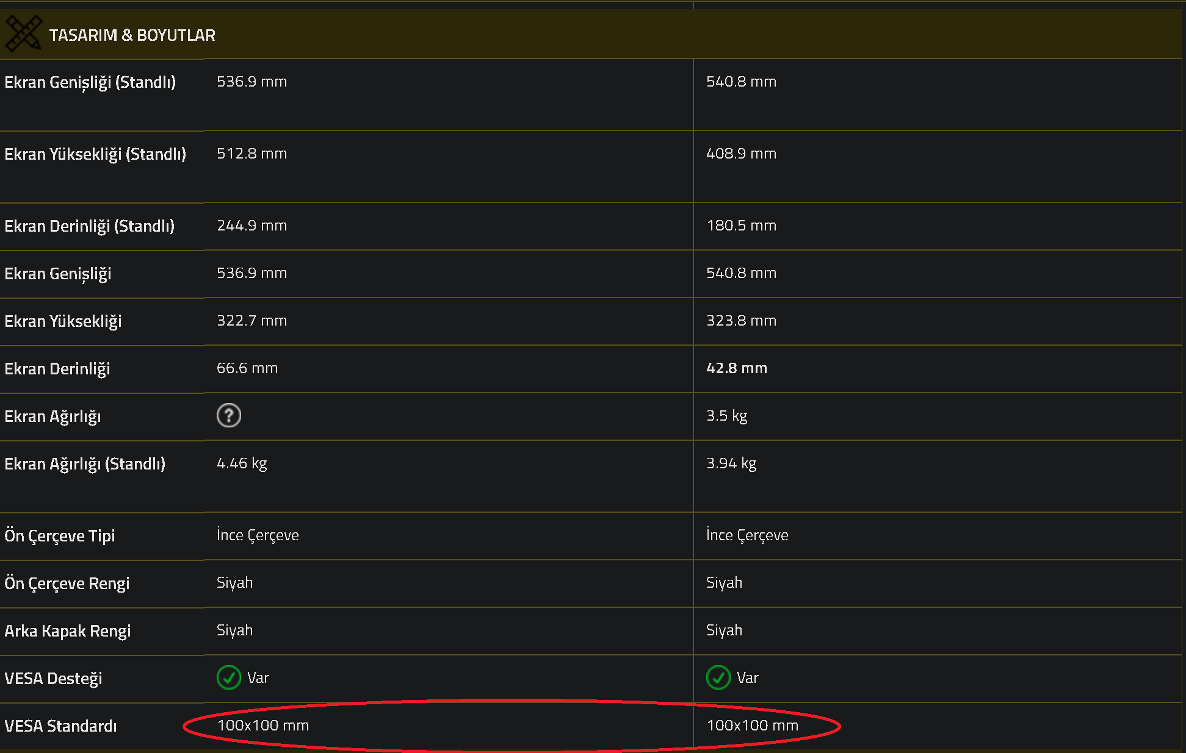The height and width of the screenshot is (753, 1186).
Task: Click the crossed pencil-ruler design icon
Action: coord(23,34)
